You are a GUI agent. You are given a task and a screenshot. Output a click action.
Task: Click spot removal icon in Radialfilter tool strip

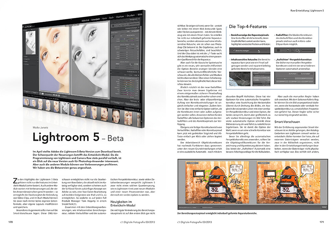pyautogui.click(x=283, y=50)
